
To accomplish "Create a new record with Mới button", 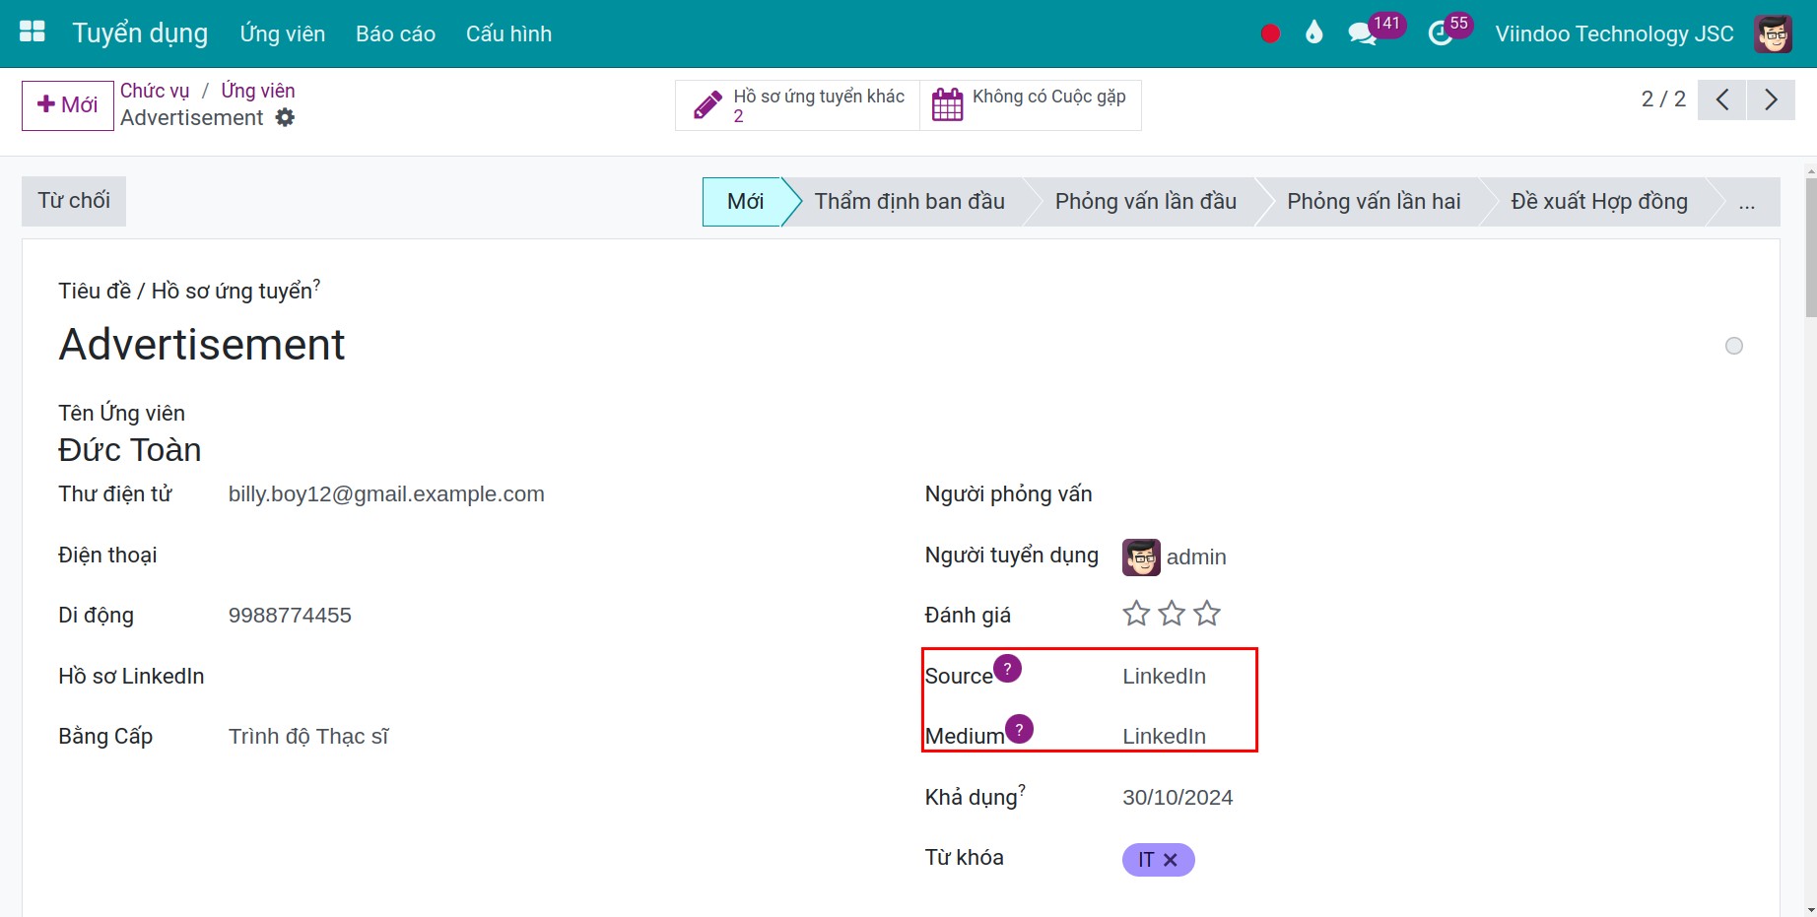I will (68, 105).
